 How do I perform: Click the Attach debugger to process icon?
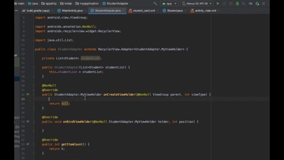[x=257, y=4]
